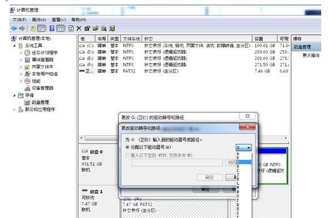Viewport: 328px width, 218px height.
Task: Collapse the 系统工具 tree arrow
Action: pos(14,45)
